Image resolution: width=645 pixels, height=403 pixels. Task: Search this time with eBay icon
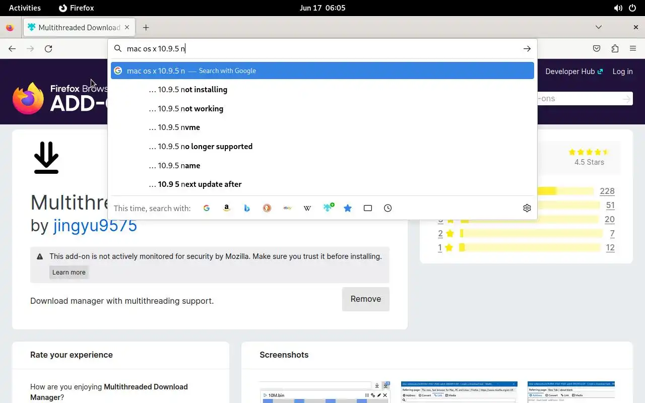(x=287, y=208)
